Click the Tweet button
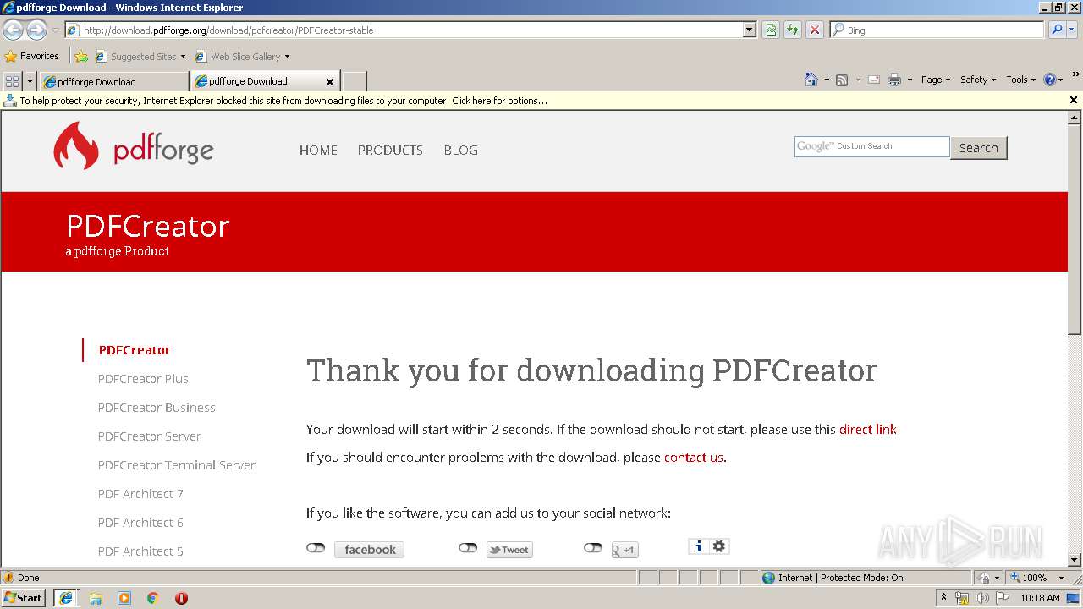 (x=509, y=550)
